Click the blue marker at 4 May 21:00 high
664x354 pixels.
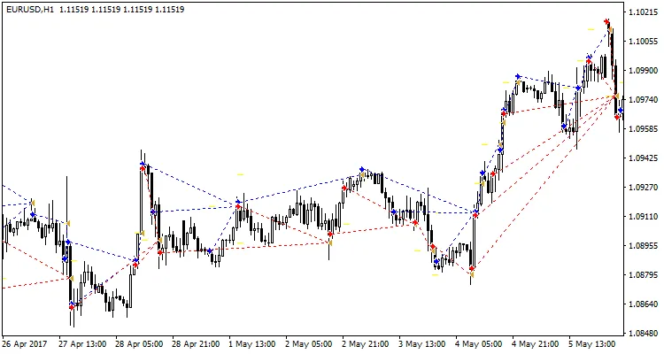pyautogui.click(x=518, y=77)
